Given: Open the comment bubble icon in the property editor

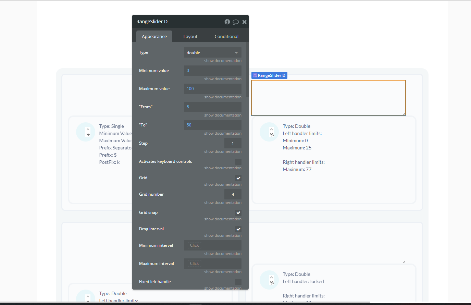Looking at the screenshot, I should (x=236, y=22).
